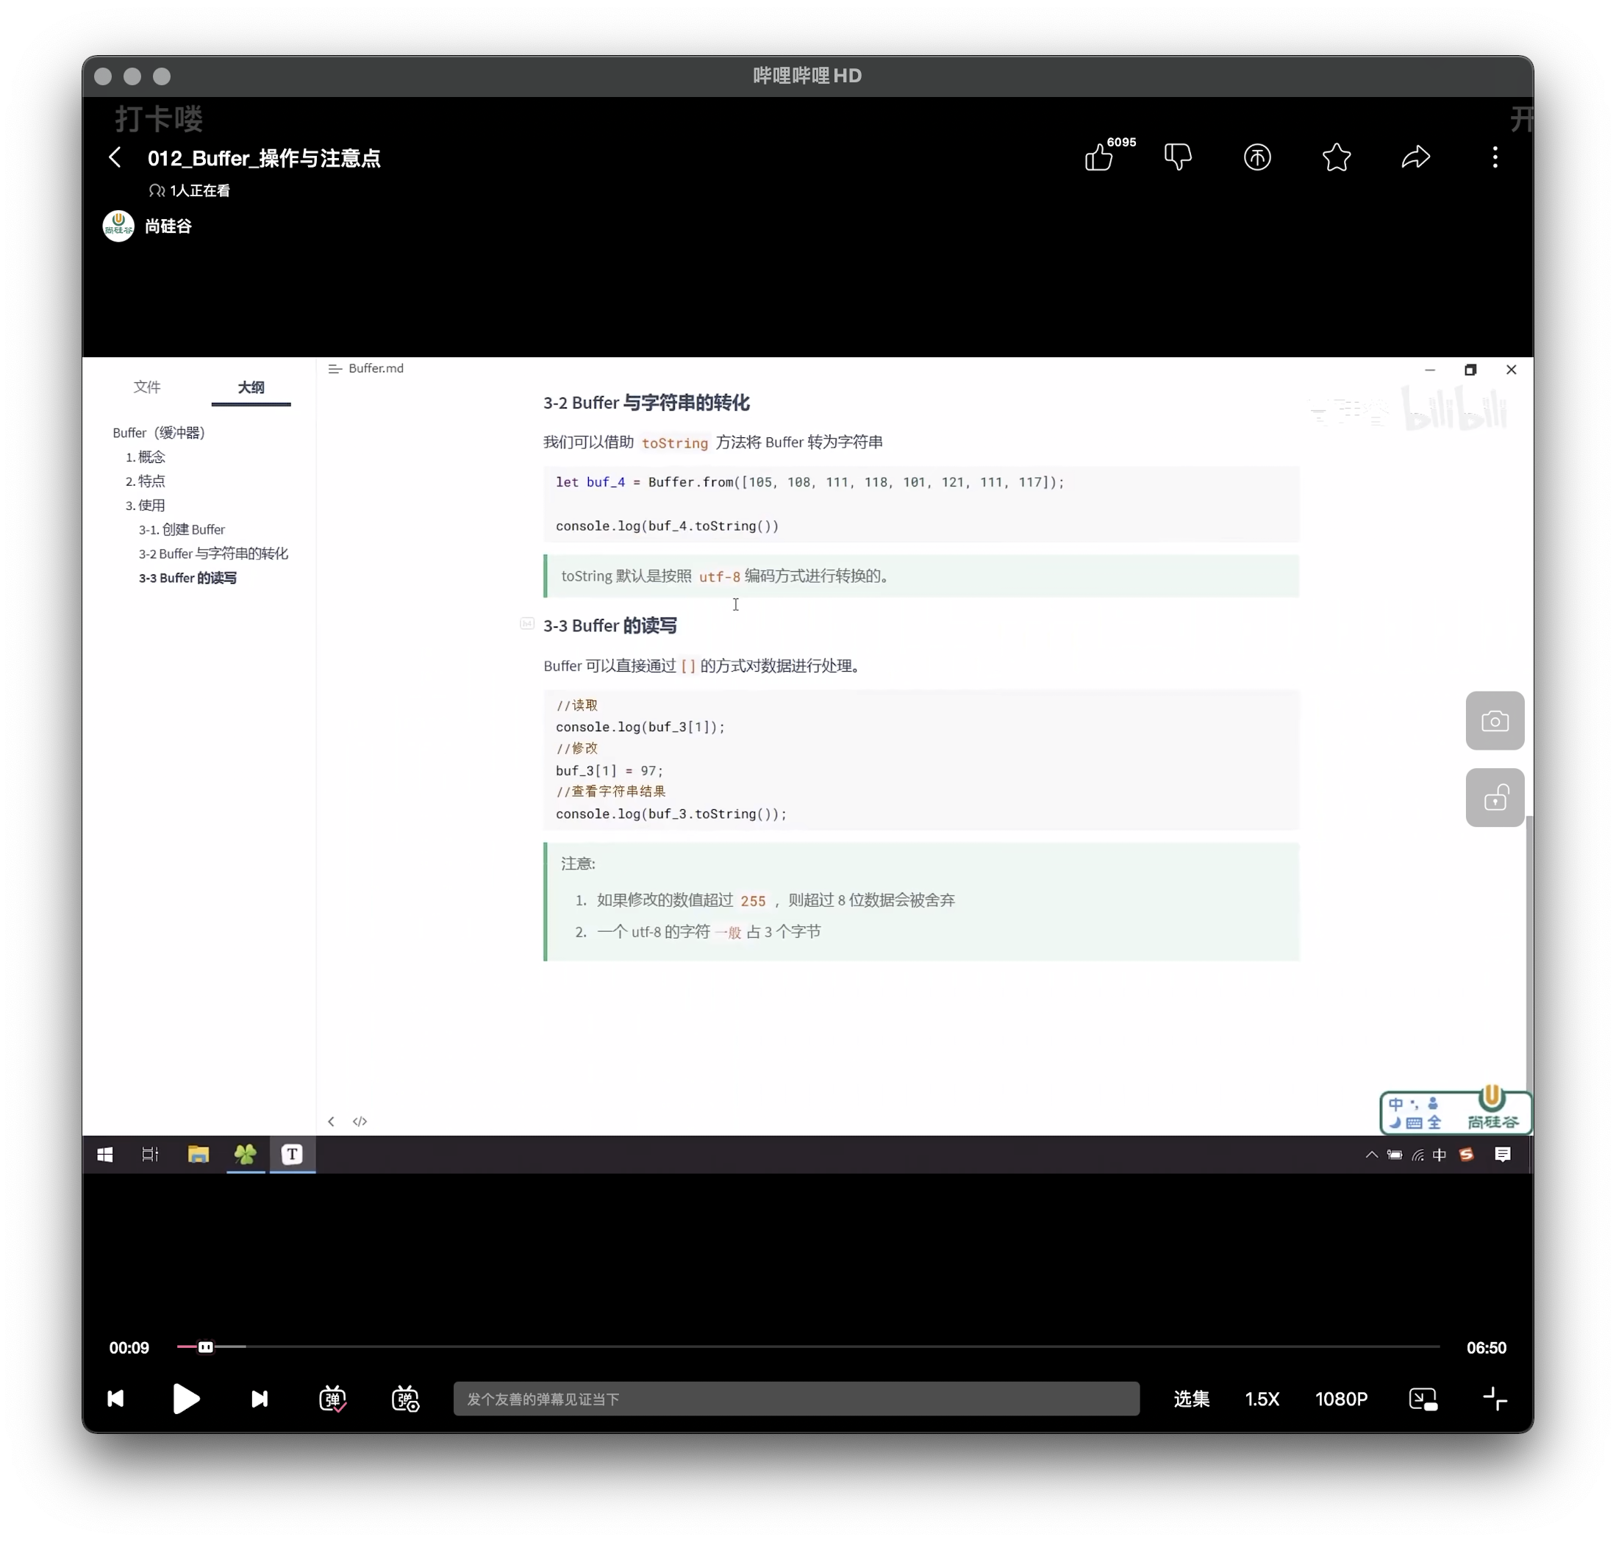The height and width of the screenshot is (1542, 1616).
Task: Click the thumbs-up like icon
Action: (x=1098, y=157)
